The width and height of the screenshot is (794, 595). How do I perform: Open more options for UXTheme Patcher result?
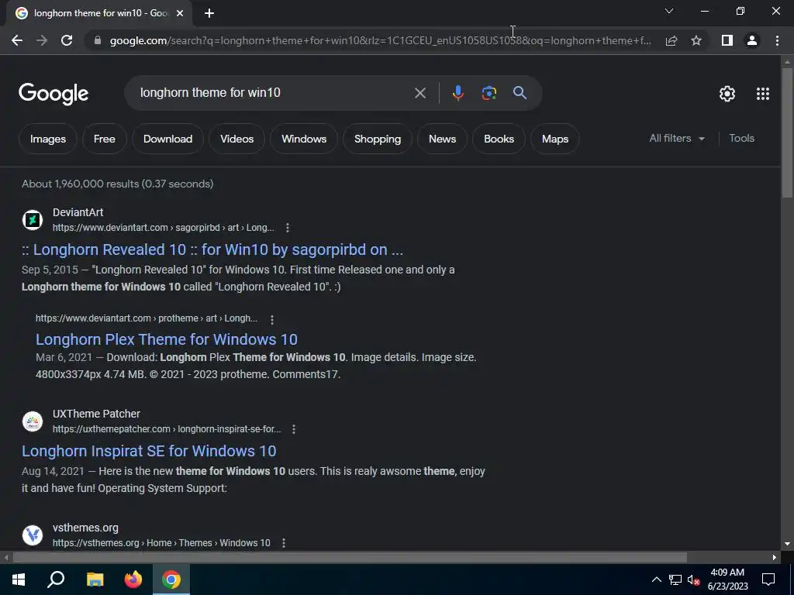coord(294,429)
